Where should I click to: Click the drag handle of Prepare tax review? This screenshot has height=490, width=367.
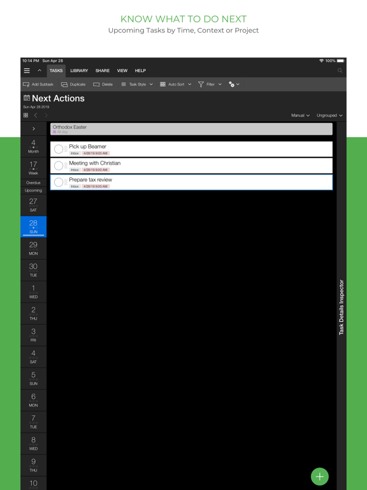66,182
